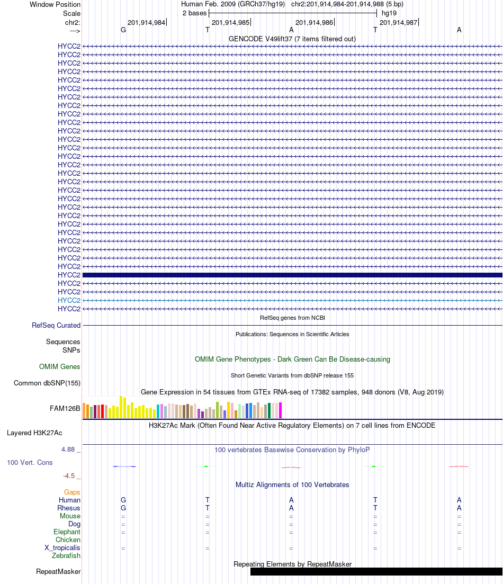Click the Layered H3K27Ac track label
Screen dimensions: 503x584
click(34, 433)
